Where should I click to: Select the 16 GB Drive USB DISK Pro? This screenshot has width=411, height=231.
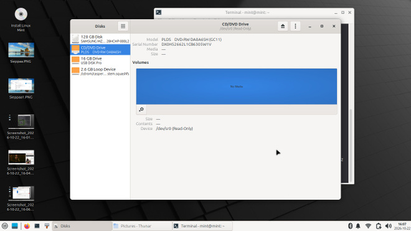(x=100, y=60)
